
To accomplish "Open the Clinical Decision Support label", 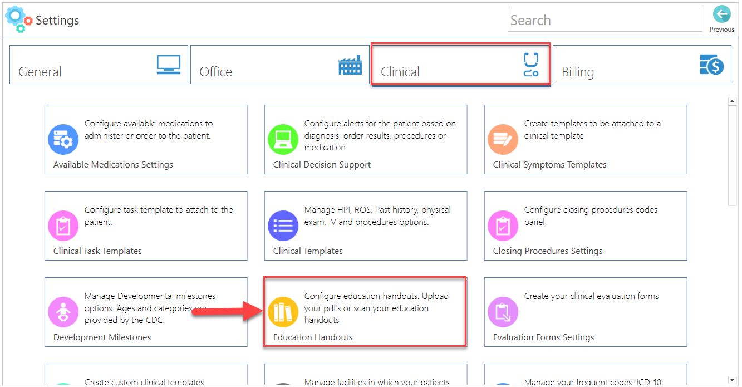I will click(322, 165).
